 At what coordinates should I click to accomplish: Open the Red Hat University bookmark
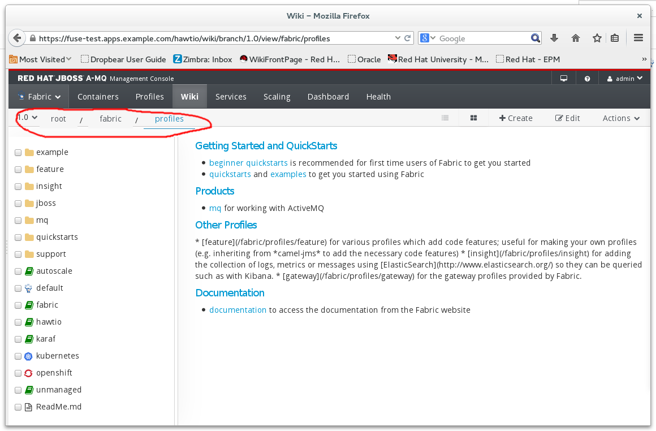[x=438, y=59]
